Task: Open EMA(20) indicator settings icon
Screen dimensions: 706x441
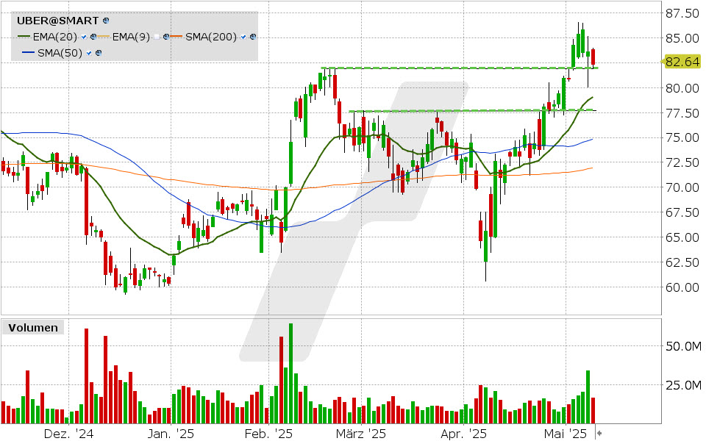Action: coord(93,37)
